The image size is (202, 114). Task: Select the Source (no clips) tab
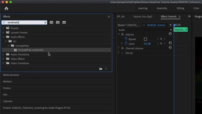click(143, 16)
